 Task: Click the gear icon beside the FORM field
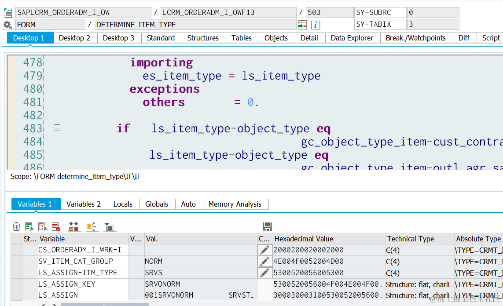(x=7, y=25)
